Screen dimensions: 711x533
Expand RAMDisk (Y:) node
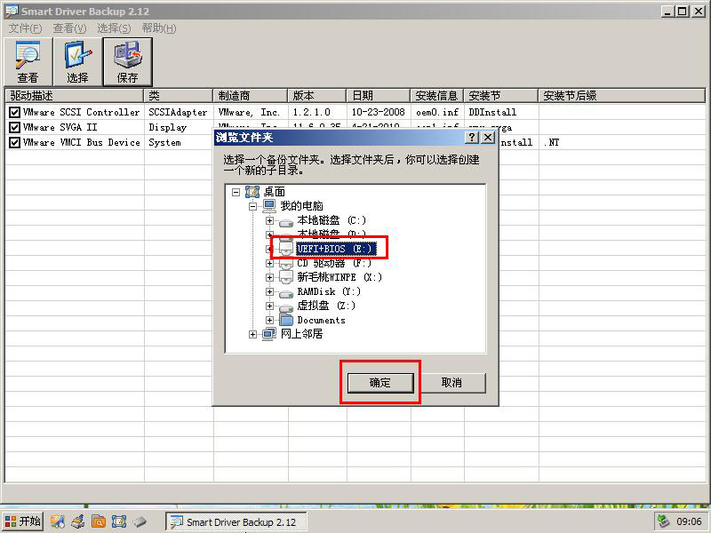tap(270, 292)
